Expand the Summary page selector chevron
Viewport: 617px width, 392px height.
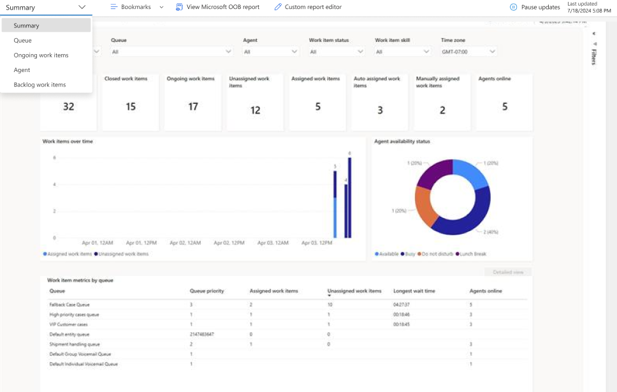coord(82,7)
